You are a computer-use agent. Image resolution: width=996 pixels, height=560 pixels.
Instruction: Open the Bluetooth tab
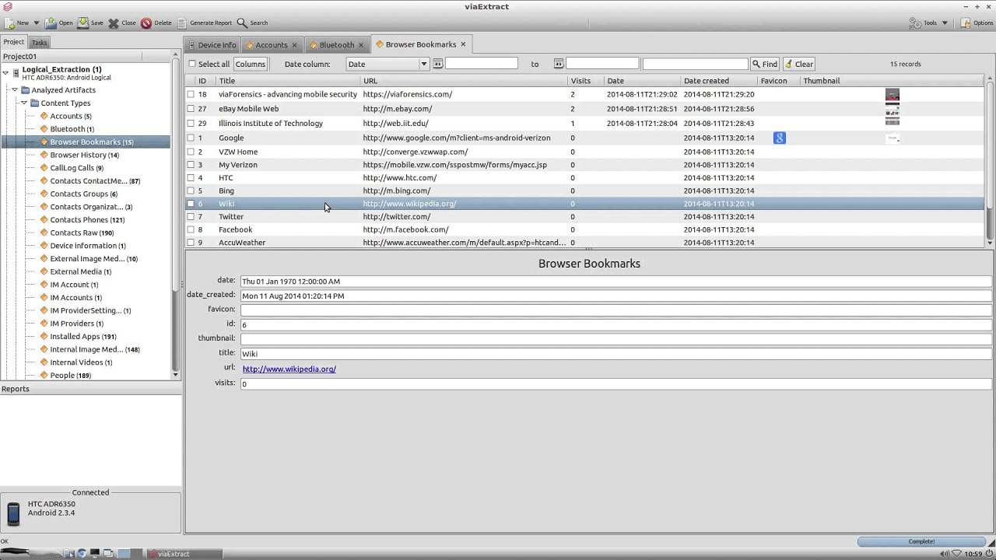337,45
